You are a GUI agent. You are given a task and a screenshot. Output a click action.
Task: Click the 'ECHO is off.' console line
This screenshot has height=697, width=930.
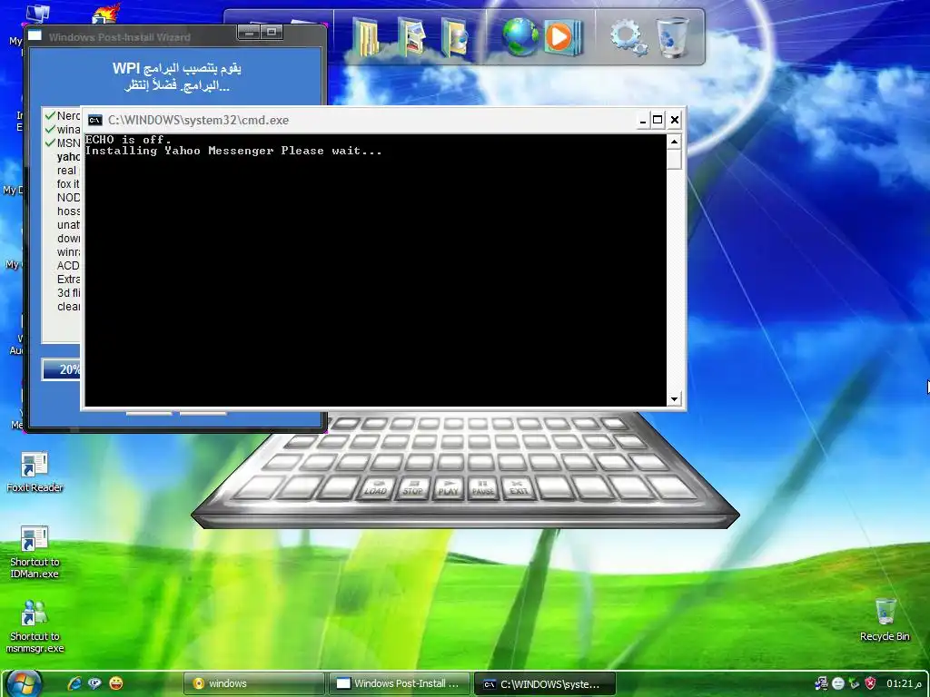[128, 140]
